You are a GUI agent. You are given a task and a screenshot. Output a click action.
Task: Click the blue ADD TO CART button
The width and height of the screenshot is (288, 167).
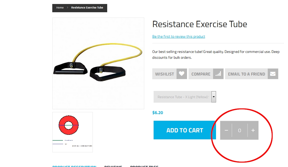tap(185, 130)
